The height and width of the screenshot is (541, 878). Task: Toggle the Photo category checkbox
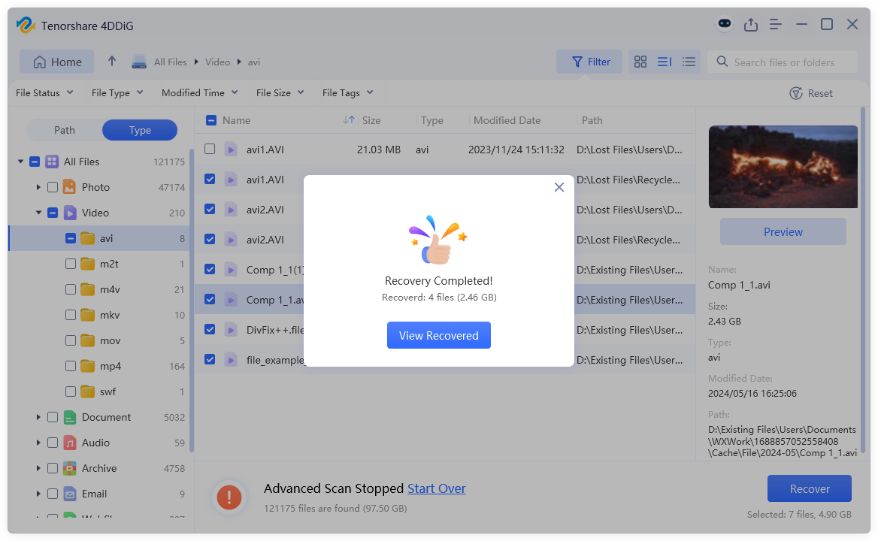click(52, 187)
